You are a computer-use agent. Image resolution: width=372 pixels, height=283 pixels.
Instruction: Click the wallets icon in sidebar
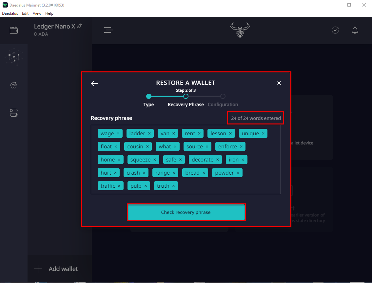click(14, 30)
